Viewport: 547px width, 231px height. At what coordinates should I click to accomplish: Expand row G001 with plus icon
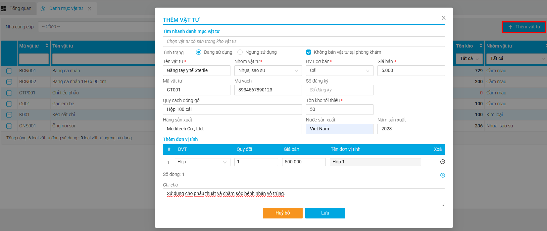pyautogui.click(x=9, y=104)
